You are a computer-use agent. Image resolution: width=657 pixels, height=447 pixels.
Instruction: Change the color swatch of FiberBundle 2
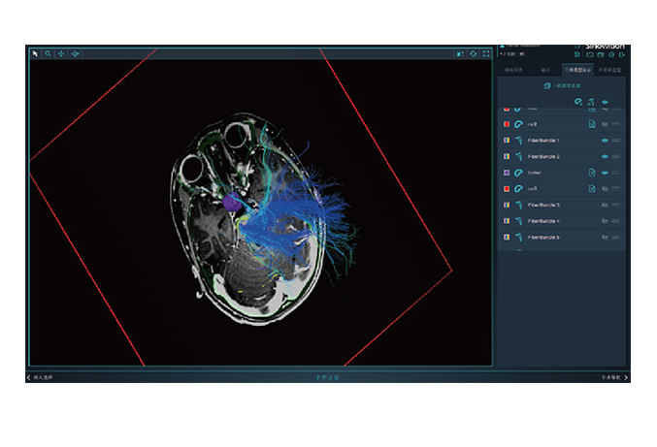pos(507,156)
